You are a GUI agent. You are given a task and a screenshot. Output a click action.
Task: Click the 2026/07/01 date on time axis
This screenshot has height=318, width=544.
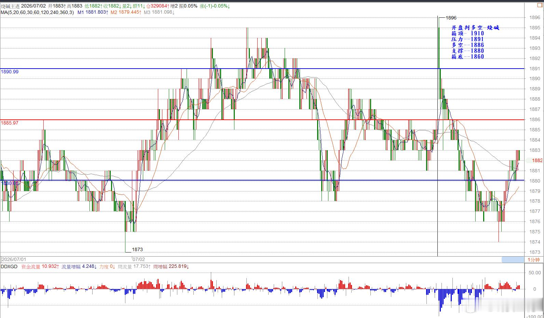coord(14,260)
